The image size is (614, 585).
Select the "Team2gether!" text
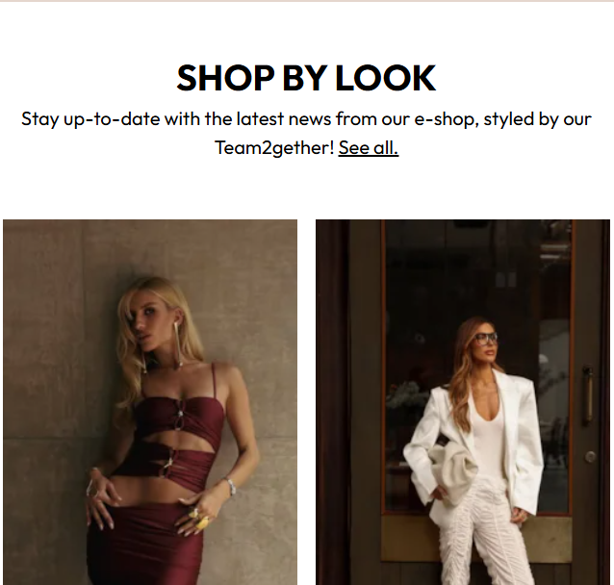(x=274, y=148)
